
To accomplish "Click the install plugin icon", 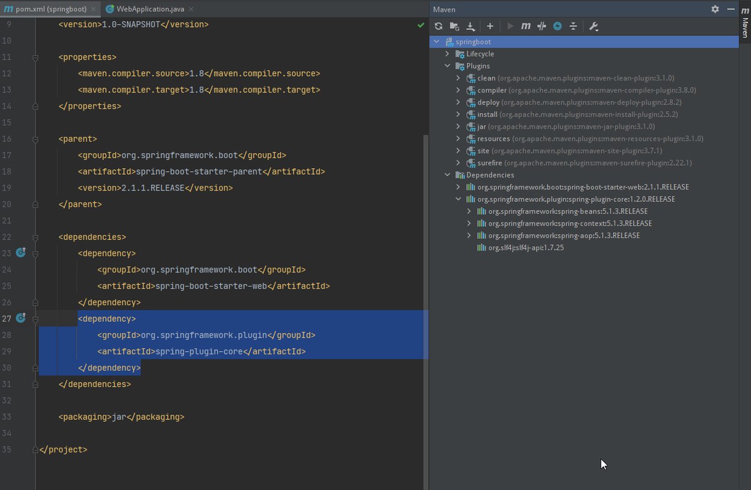I will [x=471, y=114].
